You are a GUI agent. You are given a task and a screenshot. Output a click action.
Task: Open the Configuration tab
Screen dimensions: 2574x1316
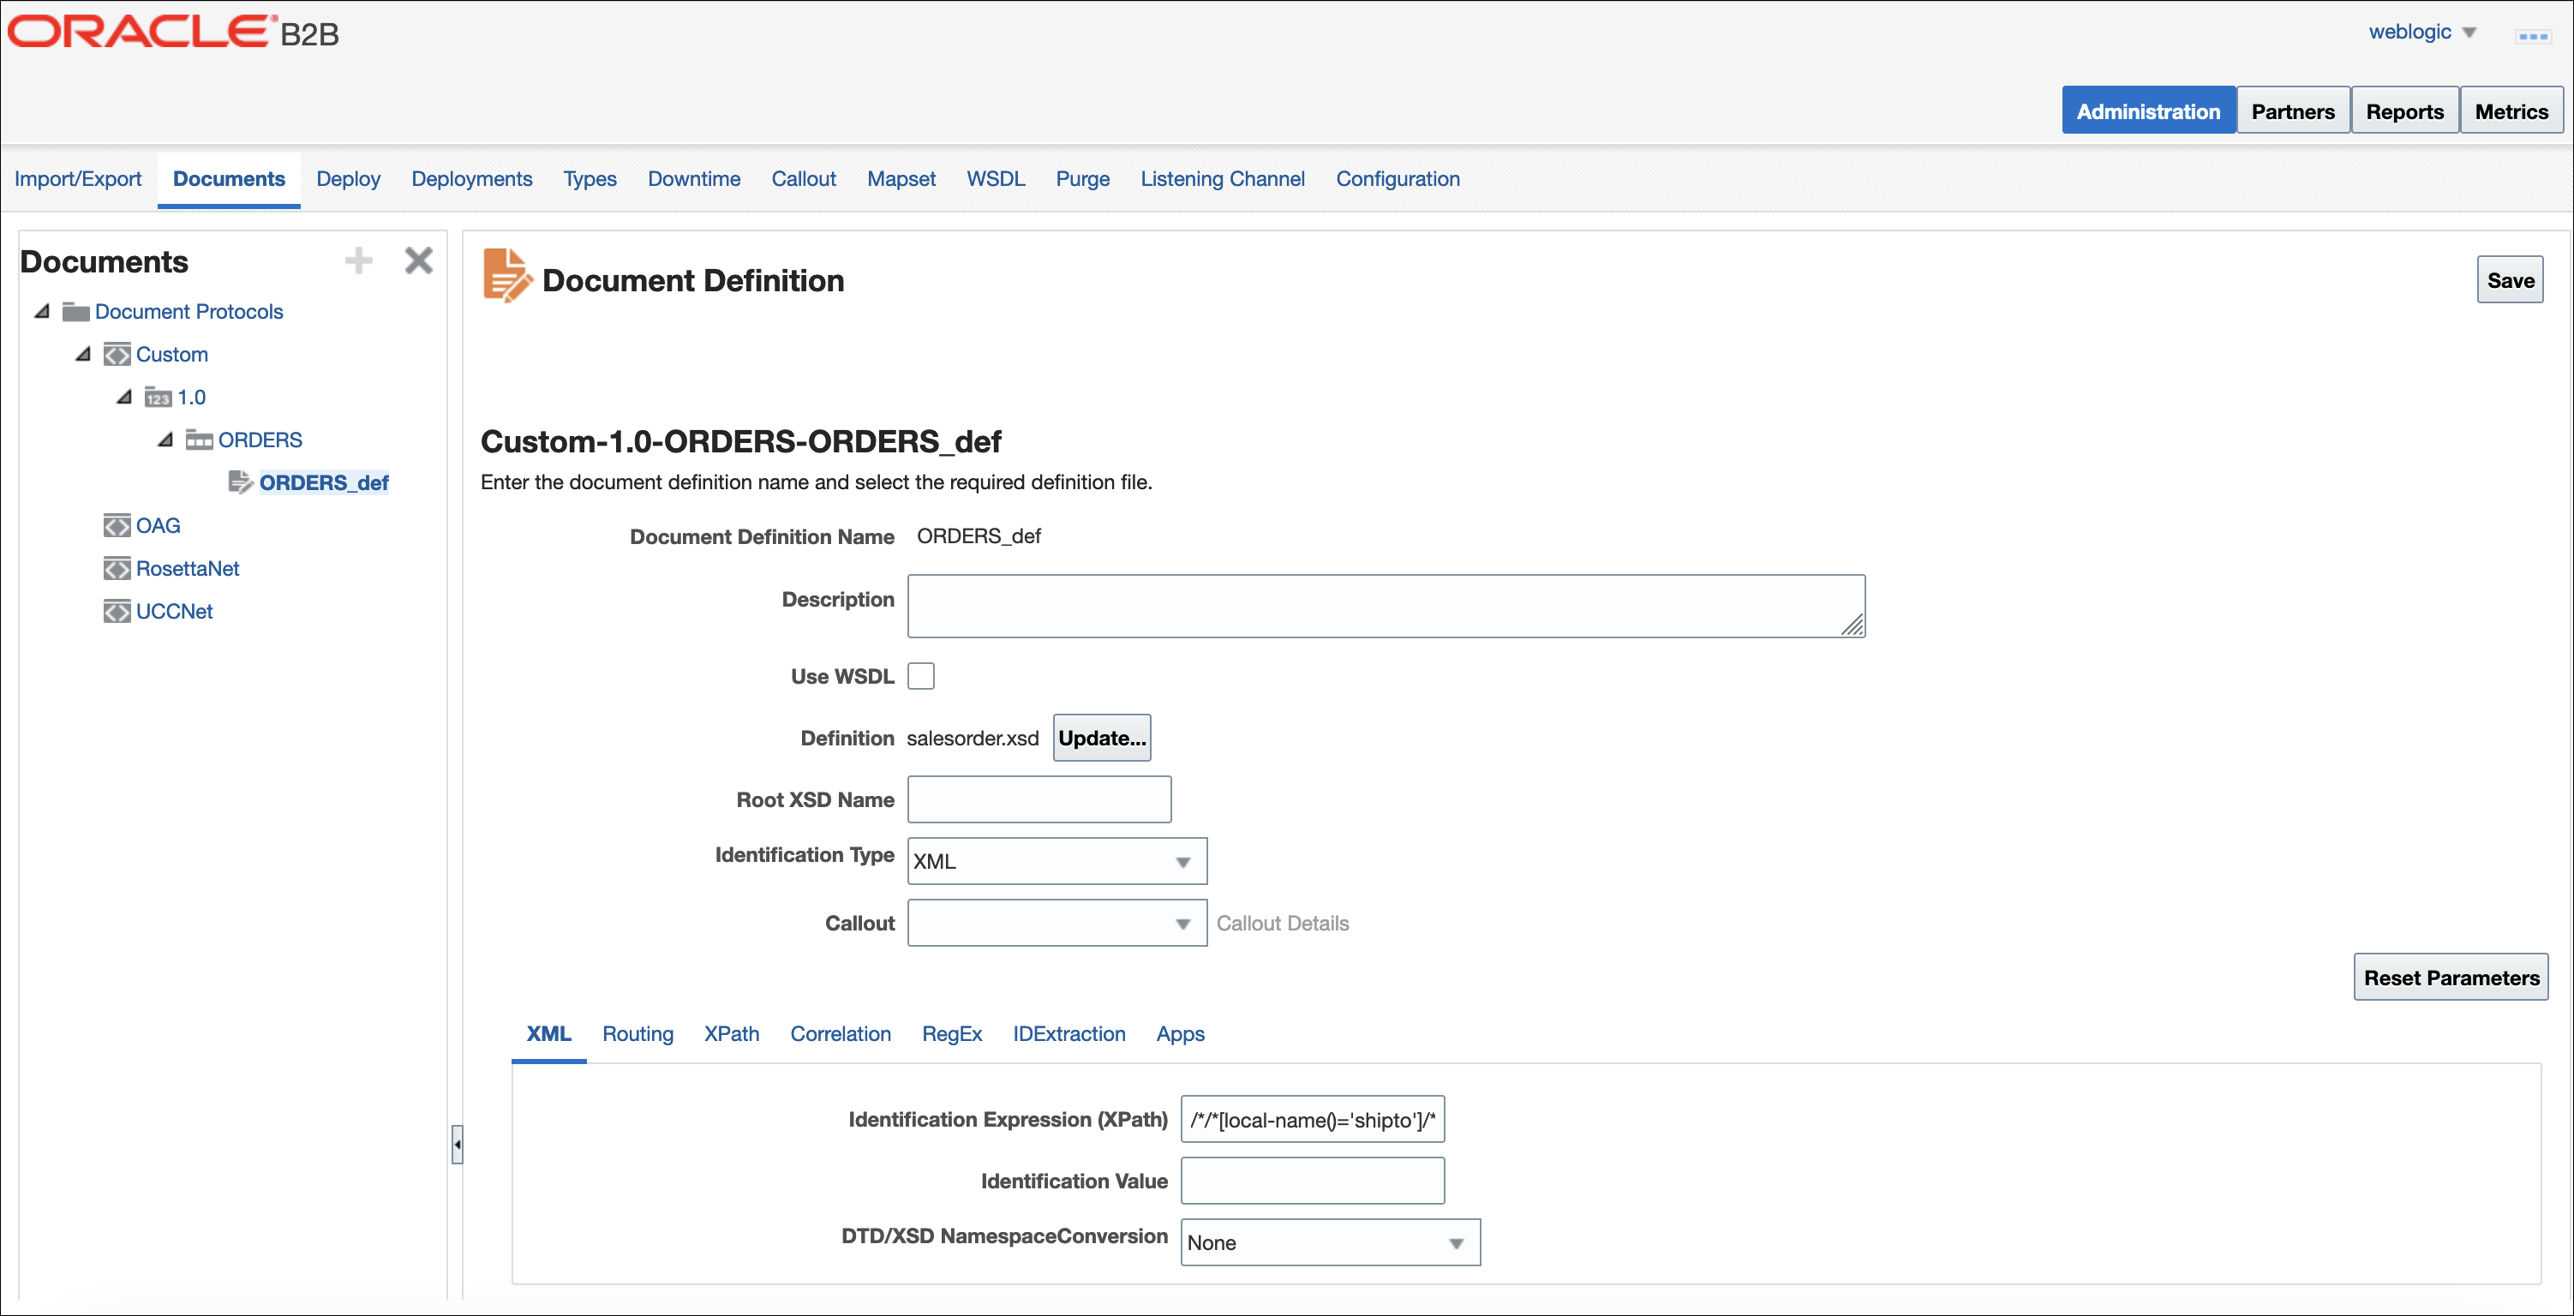(1398, 179)
